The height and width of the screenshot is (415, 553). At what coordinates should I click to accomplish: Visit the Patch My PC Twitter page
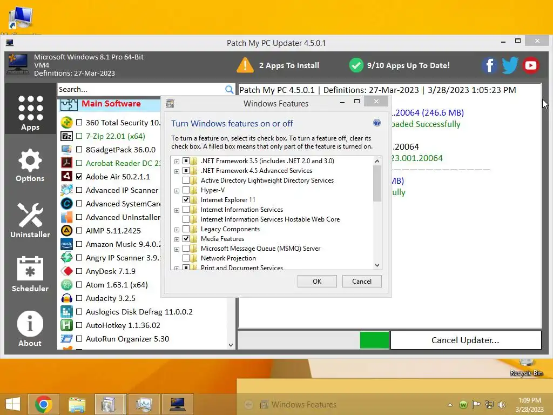coord(510,65)
